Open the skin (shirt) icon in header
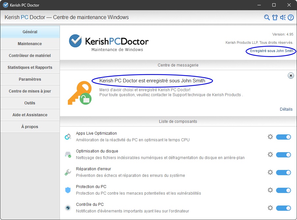This screenshot has height=220, width=297. click(x=275, y=17)
